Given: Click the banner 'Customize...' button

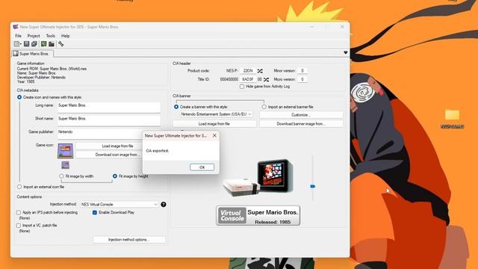Looking at the screenshot, I should click(301, 115).
